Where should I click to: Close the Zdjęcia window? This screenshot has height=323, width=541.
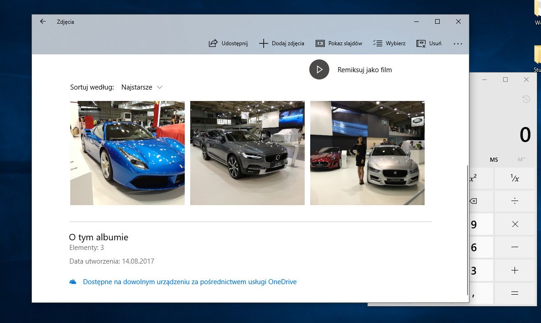click(x=458, y=21)
